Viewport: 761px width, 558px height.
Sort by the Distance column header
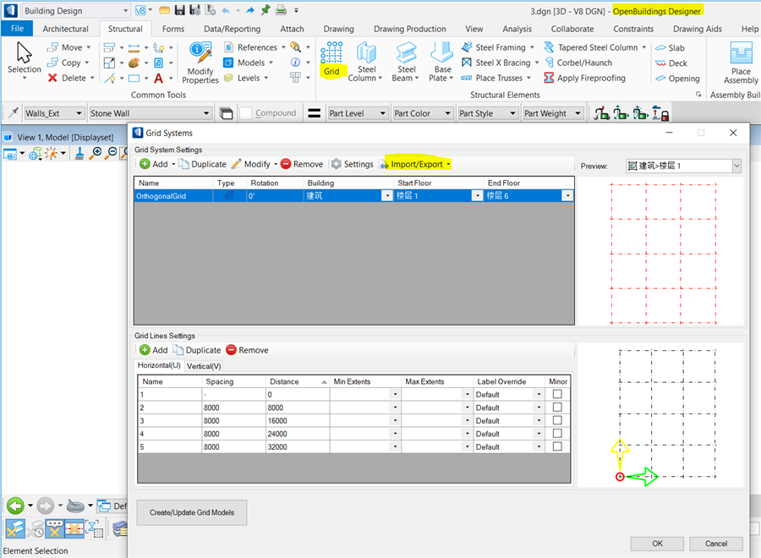tap(298, 382)
